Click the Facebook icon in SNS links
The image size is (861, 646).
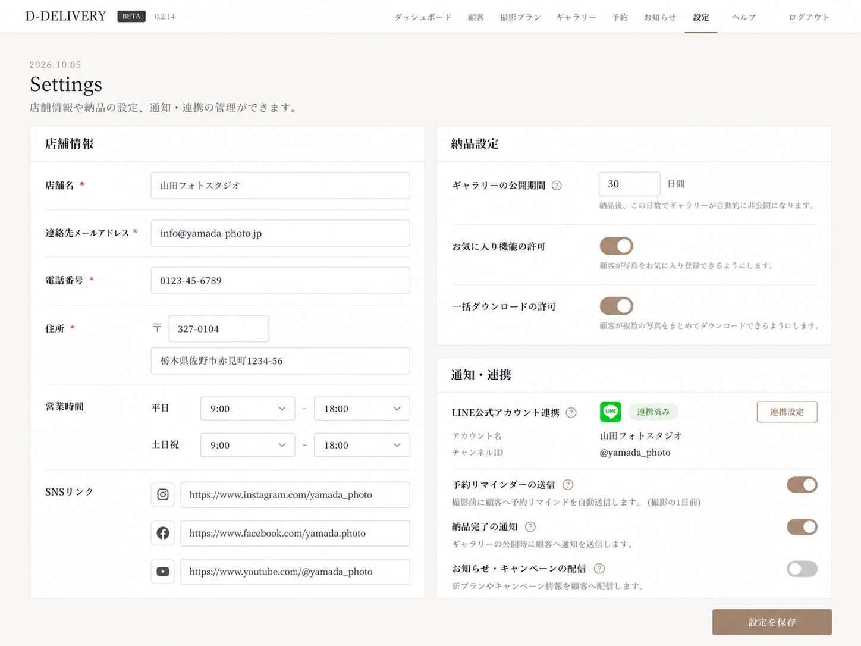163,533
